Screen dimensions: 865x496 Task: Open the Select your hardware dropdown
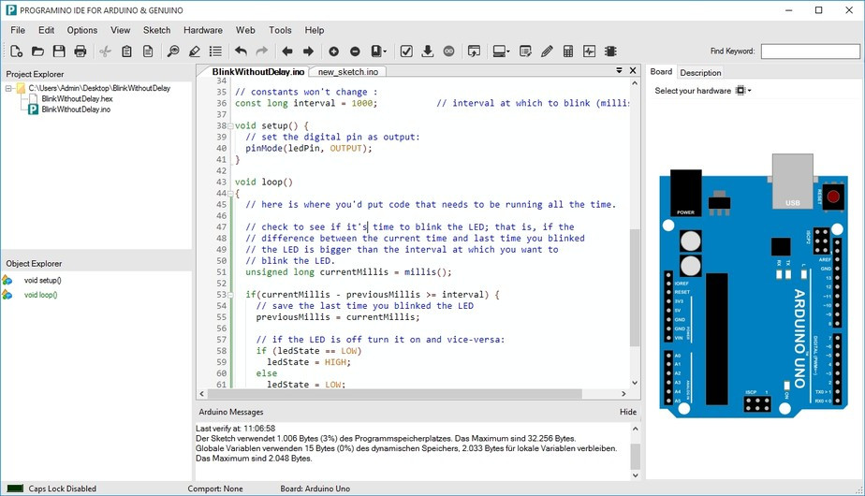click(743, 91)
